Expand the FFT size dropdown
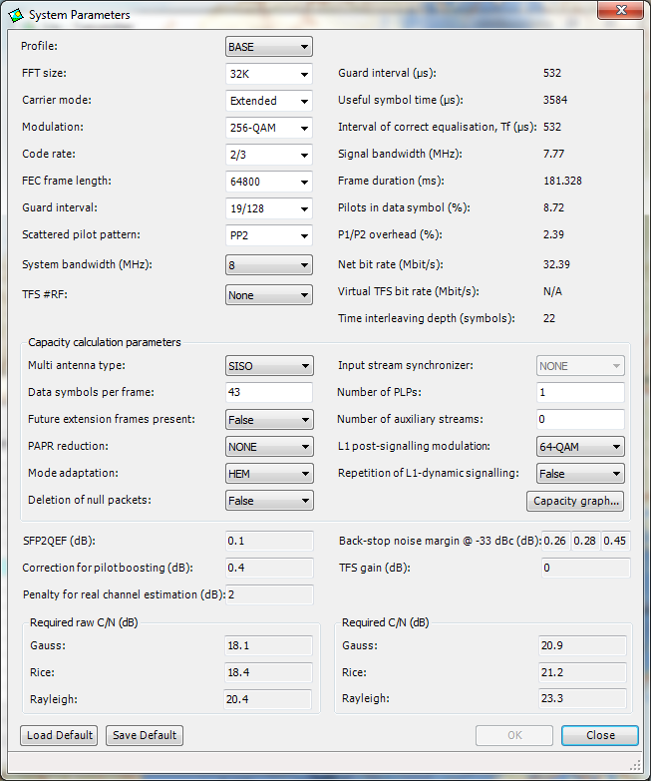Screen dimensions: 651x781 269,74
